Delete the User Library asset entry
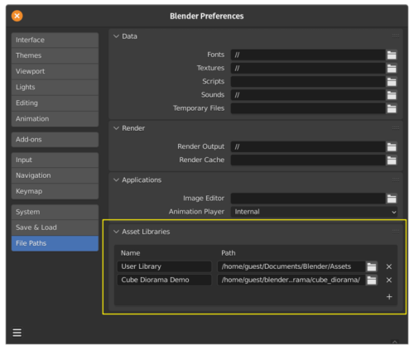This screenshot has height=350, width=414. [x=389, y=266]
